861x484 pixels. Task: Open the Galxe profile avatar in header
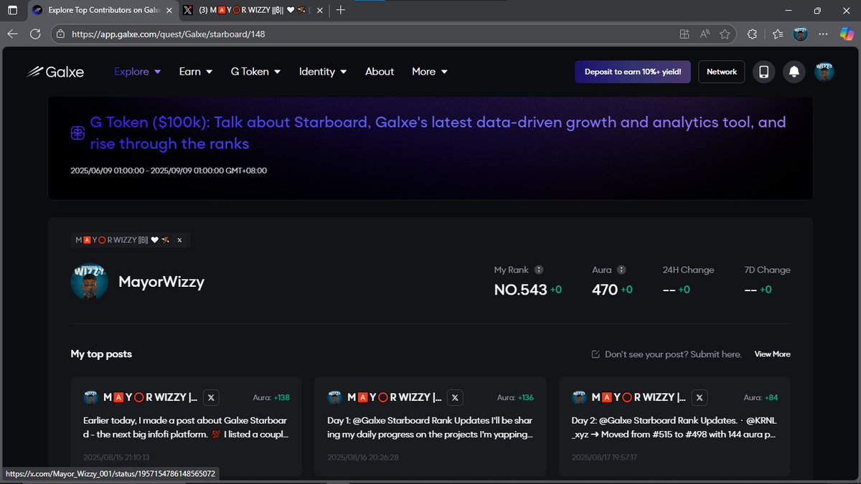[824, 72]
